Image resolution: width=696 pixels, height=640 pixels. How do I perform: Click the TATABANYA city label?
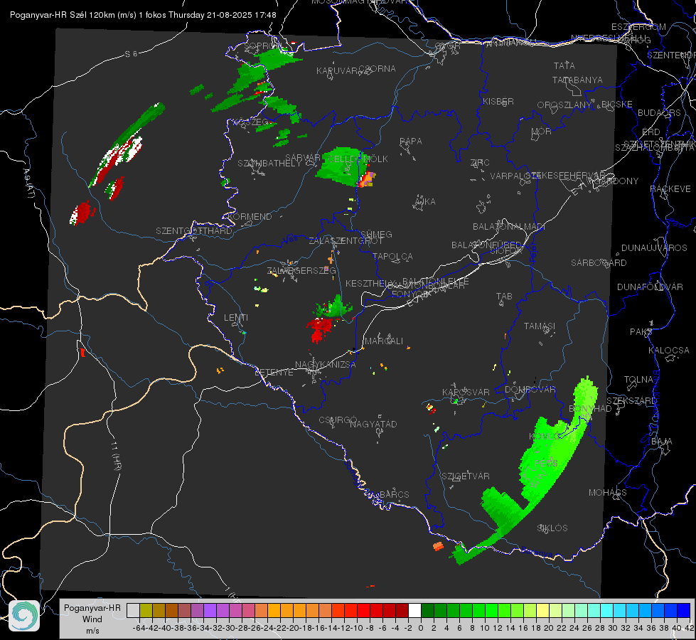pyautogui.click(x=577, y=80)
